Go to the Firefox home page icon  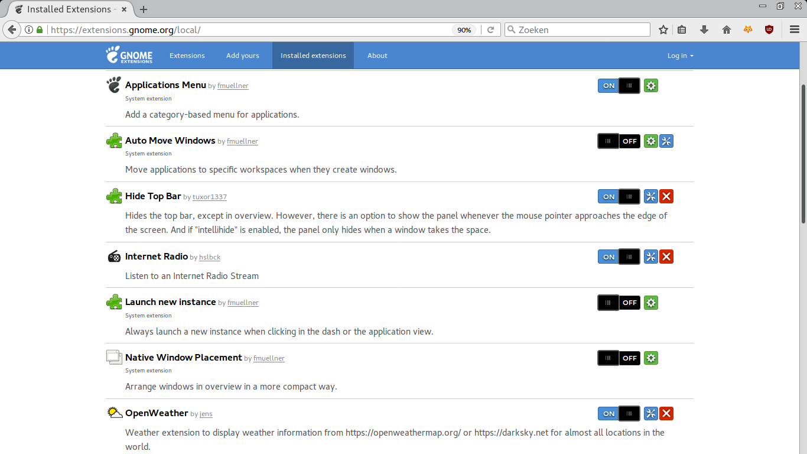[727, 30]
